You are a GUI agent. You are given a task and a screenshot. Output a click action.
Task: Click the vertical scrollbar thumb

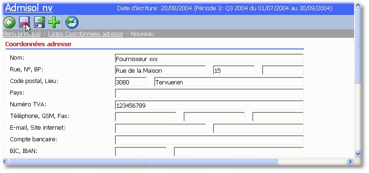coord(358,46)
